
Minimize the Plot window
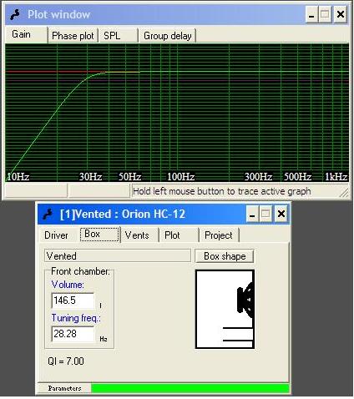coord(311,14)
